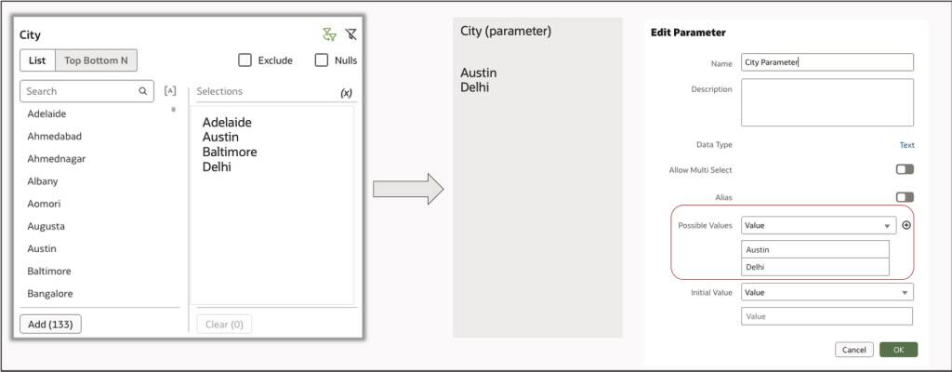
Task: Open the Possible Values dropdown
Action: 818,225
